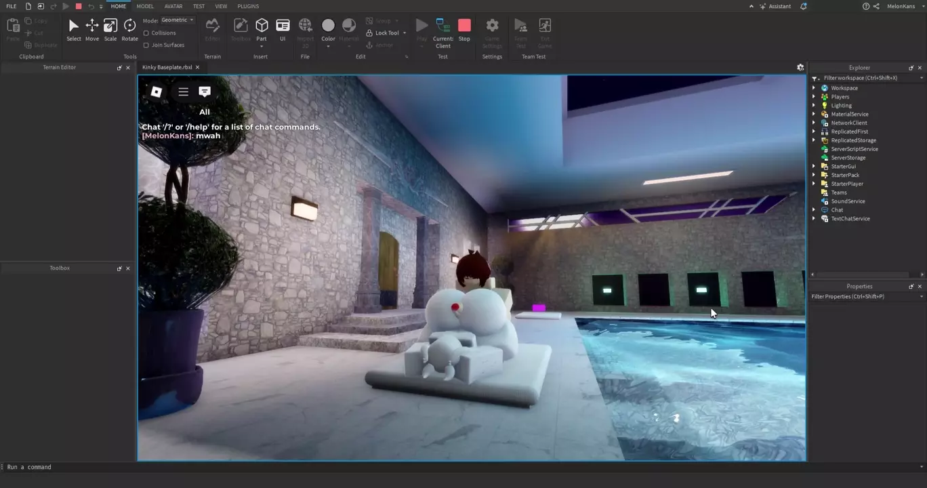Enable the Collisions checkbox

[146, 33]
